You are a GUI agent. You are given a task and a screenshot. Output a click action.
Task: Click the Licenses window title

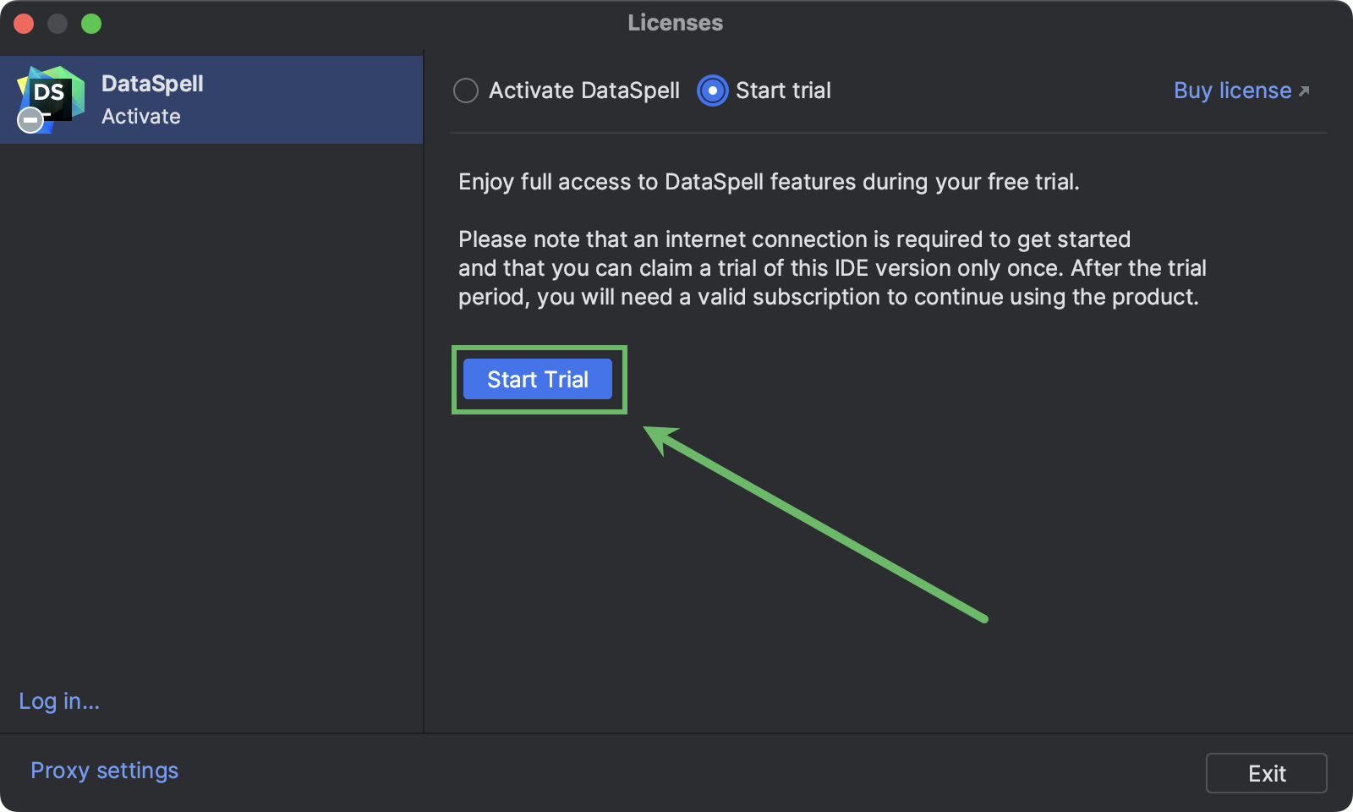[x=674, y=23]
